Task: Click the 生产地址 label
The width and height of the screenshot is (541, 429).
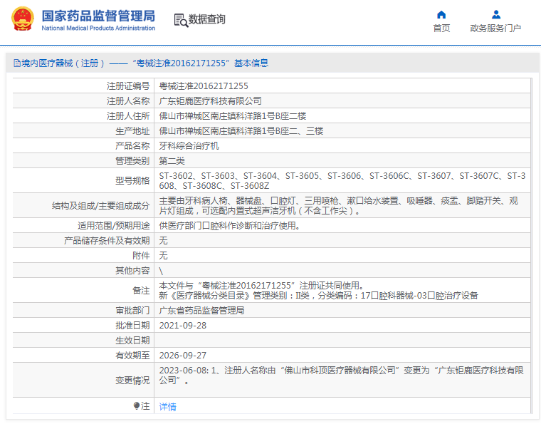Action: tap(132, 131)
